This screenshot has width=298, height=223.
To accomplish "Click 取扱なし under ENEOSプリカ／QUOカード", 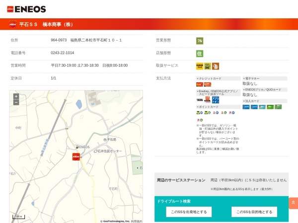I will click(x=250, y=95).
